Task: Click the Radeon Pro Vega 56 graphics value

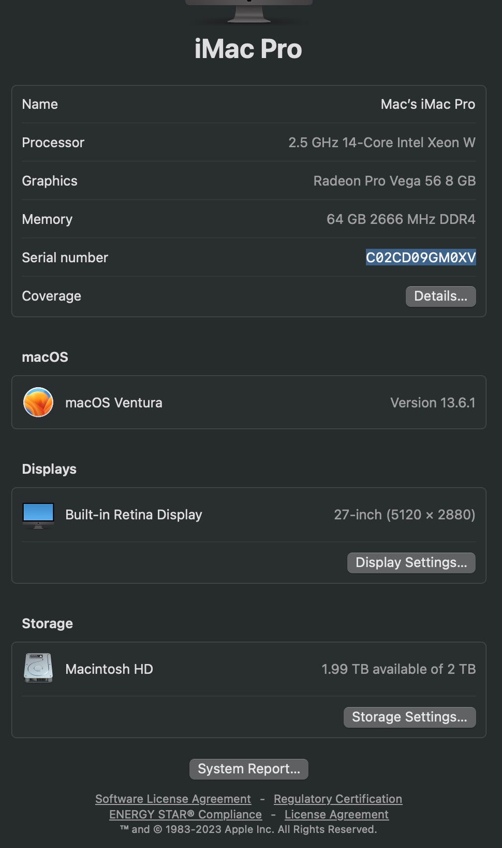Action: pos(394,181)
